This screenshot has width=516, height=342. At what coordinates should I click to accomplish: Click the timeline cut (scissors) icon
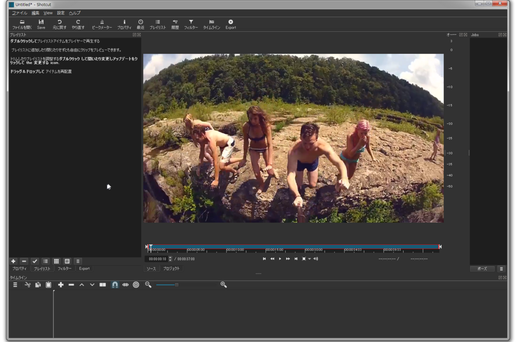28,285
